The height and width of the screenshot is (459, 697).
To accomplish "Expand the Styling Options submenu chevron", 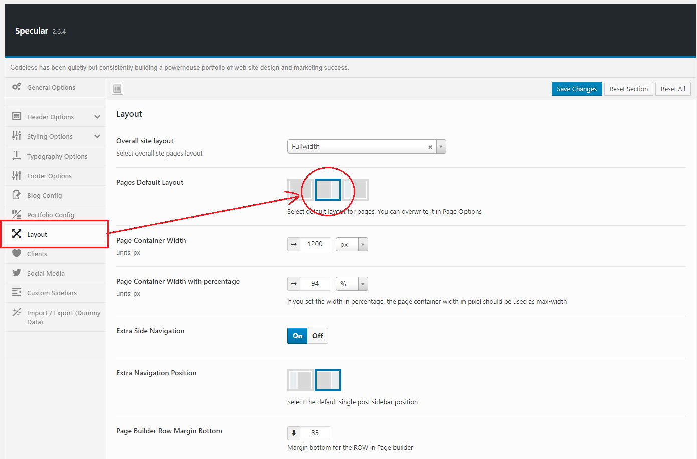I will point(97,136).
